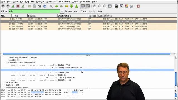Go forward in packet history (right arrow)
The width and height of the screenshot is (178, 100).
[x=61, y=6]
